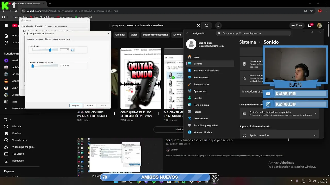This screenshot has height=185, width=330.
Task: Adjust Amplificación de micrófono slider
Action: coord(32,66)
